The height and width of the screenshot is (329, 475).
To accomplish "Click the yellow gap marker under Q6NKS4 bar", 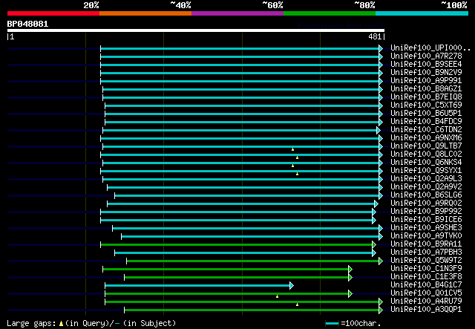I will pyautogui.click(x=292, y=166).
